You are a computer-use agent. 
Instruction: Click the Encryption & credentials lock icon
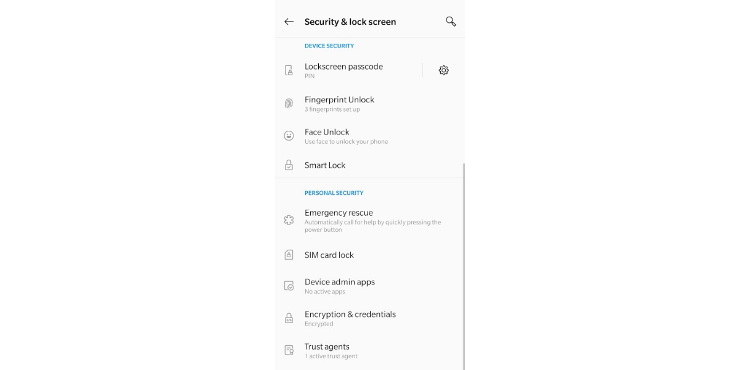pos(289,318)
